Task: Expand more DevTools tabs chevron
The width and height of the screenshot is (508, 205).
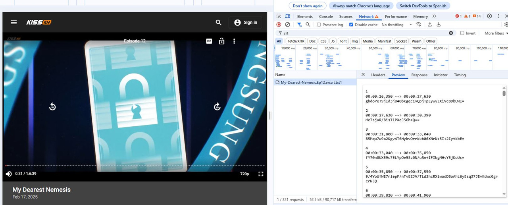Action: pos(434,16)
